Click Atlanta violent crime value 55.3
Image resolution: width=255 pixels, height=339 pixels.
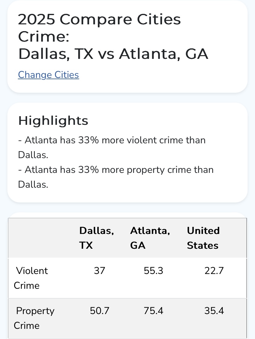(153, 271)
